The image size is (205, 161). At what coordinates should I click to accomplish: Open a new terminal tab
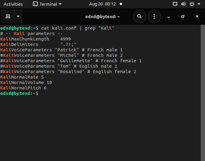click(8, 16)
